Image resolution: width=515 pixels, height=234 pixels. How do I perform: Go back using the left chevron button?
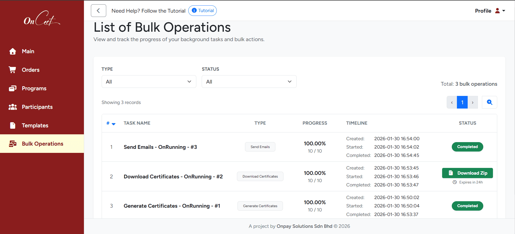(x=98, y=11)
